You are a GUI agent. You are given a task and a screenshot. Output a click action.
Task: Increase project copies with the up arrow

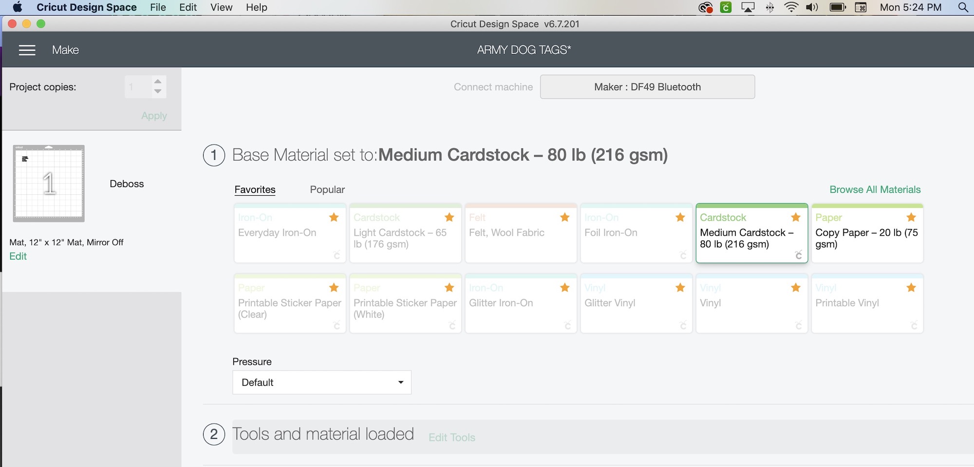158,81
